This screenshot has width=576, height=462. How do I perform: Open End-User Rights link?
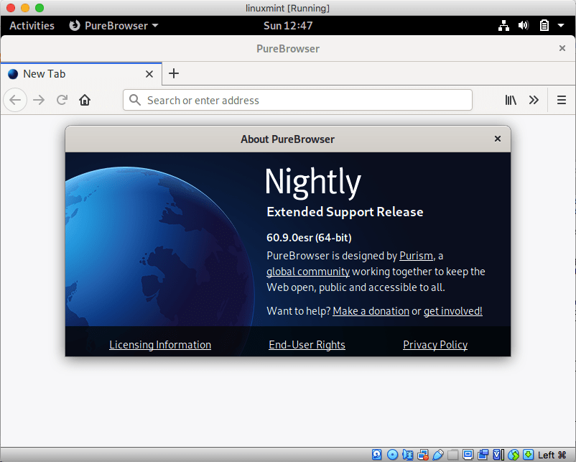[x=307, y=345]
